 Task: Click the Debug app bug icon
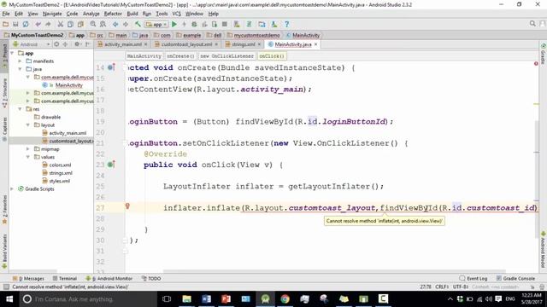click(194, 25)
